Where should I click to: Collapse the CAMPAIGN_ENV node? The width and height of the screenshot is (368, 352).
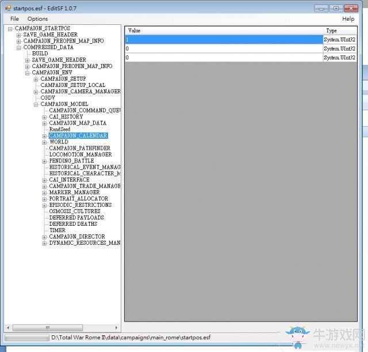click(x=27, y=73)
